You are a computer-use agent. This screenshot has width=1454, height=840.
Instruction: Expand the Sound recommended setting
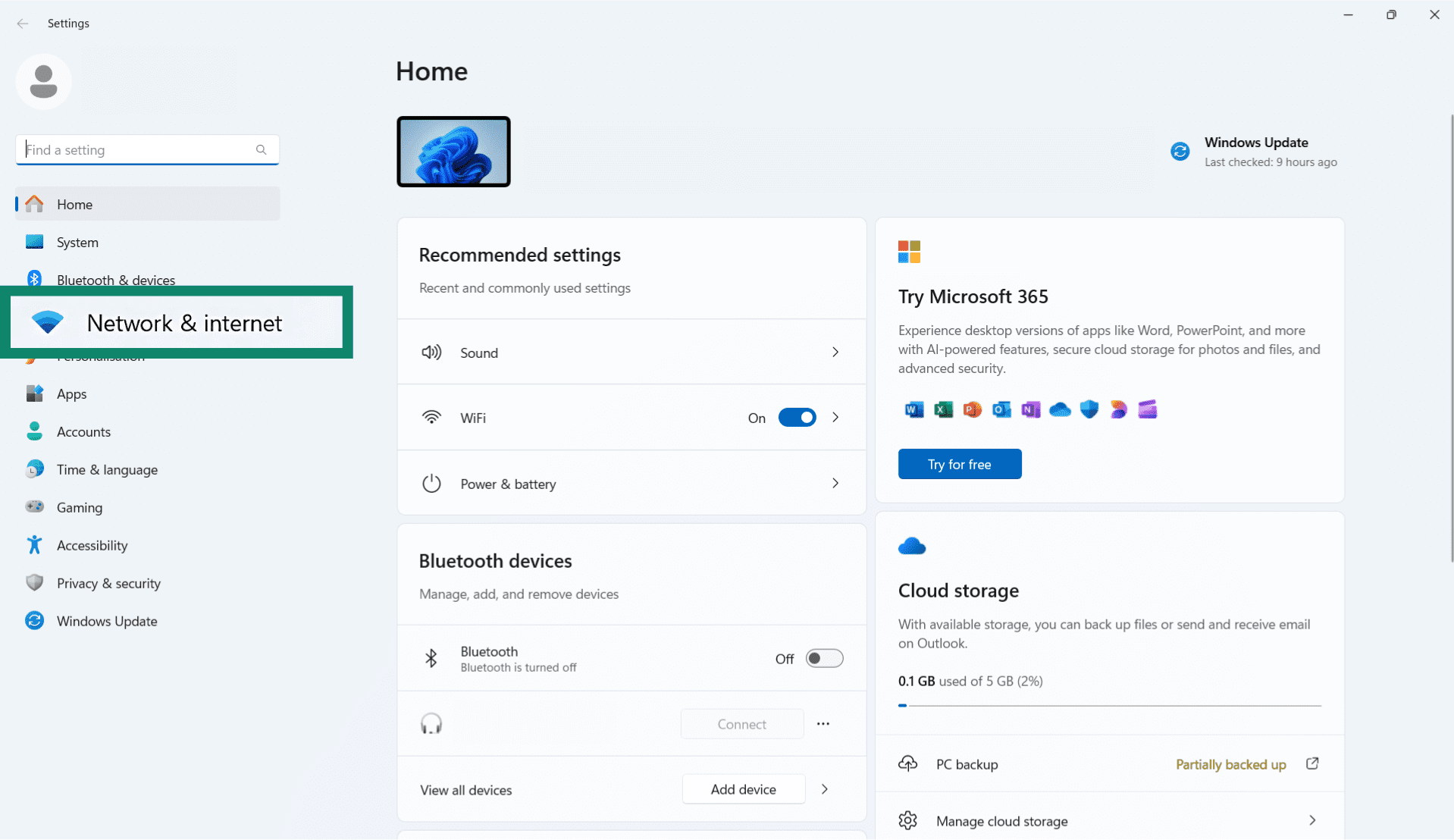pos(835,352)
